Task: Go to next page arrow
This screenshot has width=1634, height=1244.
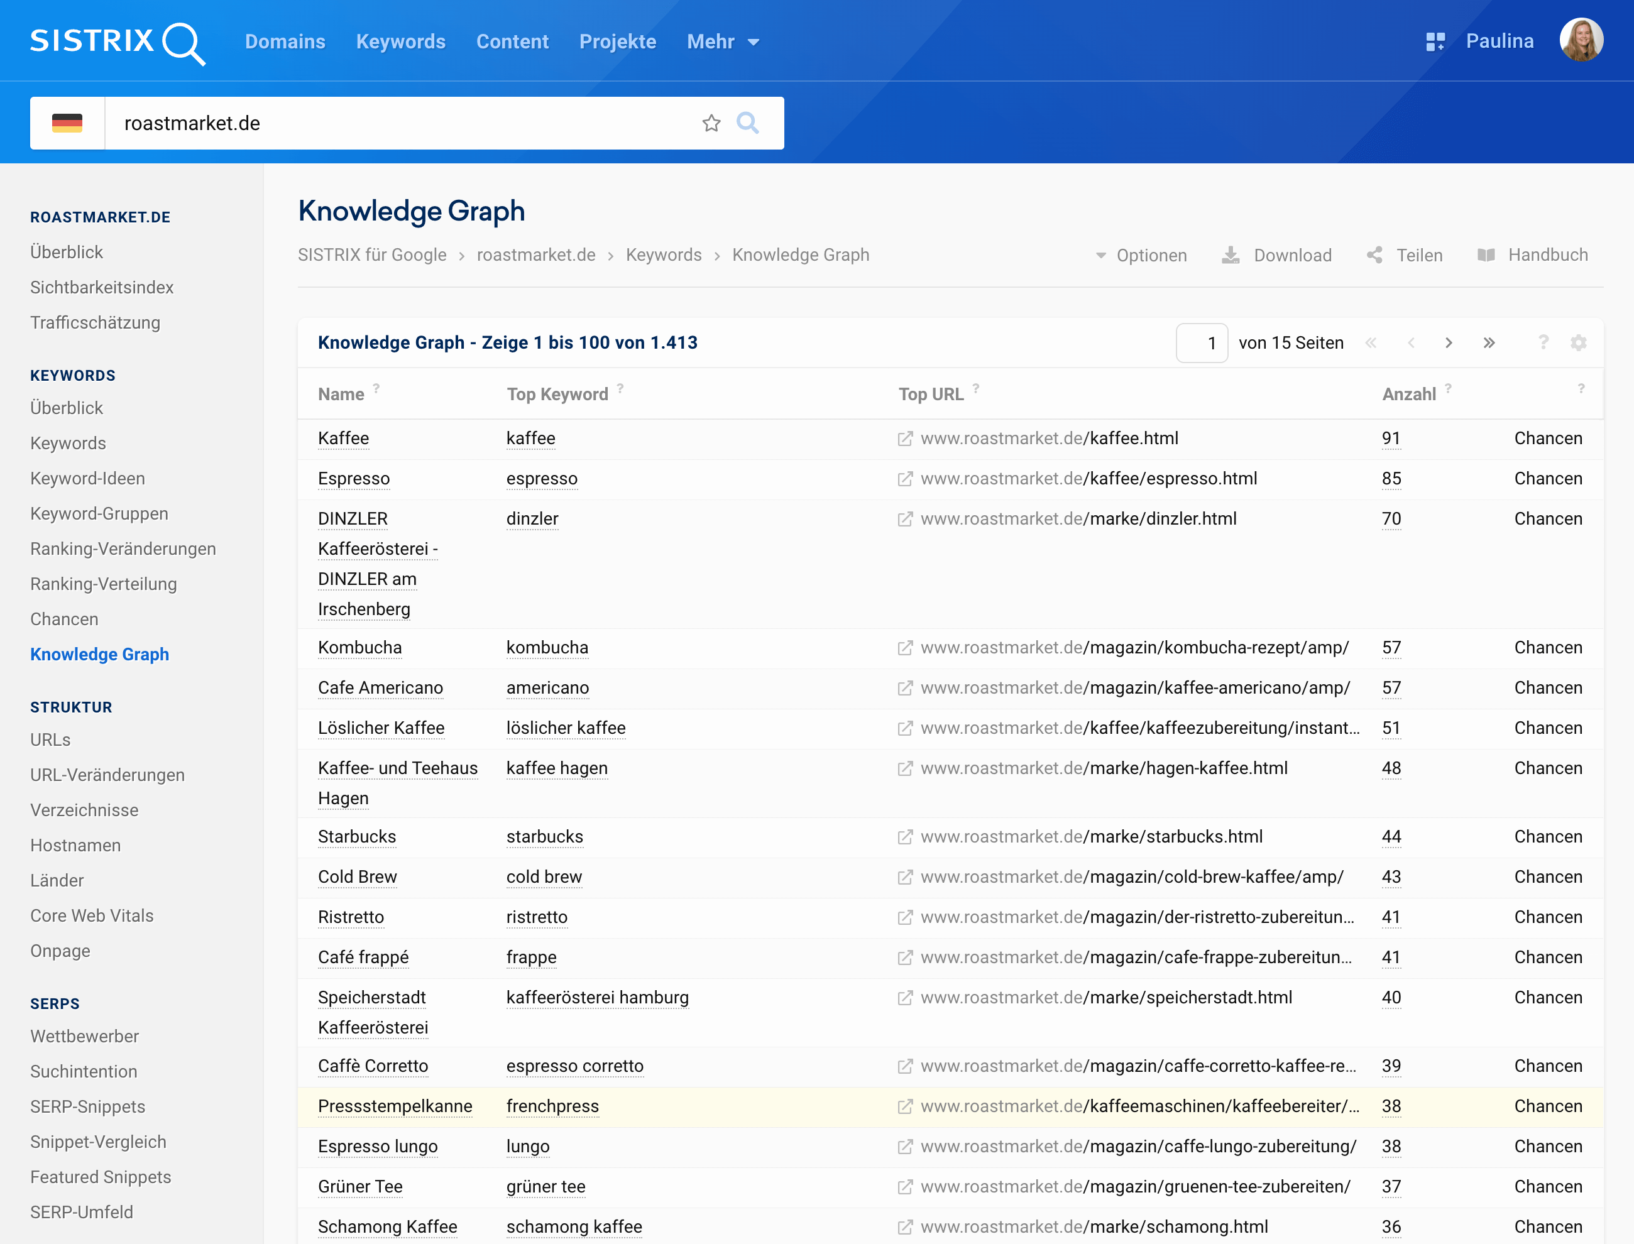Action: pos(1449,343)
